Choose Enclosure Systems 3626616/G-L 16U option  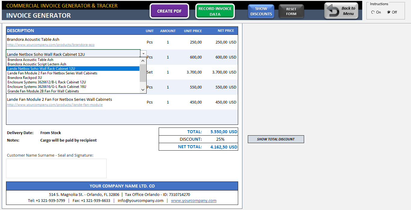(73, 87)
